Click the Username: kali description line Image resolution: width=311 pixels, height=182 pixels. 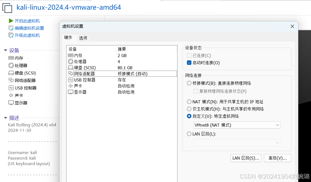(x=23, y=153)
